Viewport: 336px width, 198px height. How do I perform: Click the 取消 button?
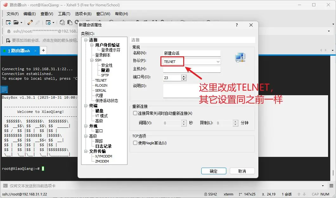242,171
